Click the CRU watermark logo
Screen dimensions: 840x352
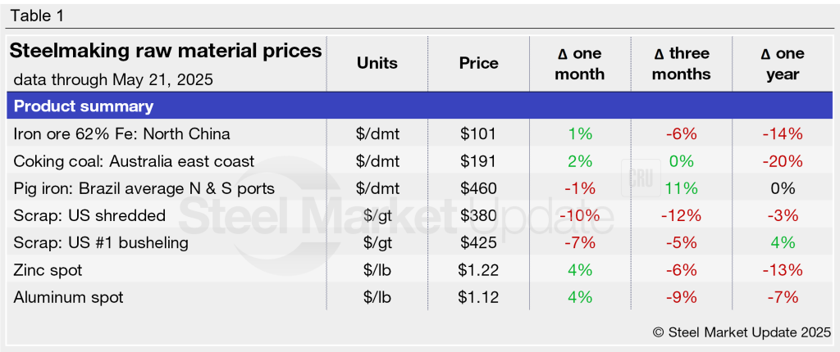coord(636,180)
